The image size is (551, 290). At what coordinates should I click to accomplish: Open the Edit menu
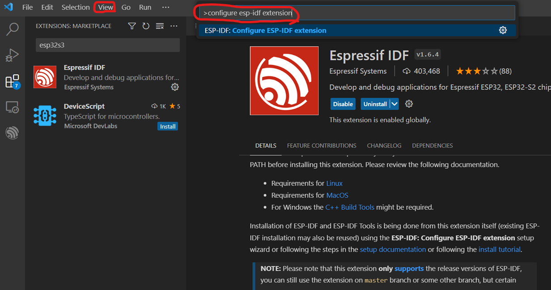(47, 7)
